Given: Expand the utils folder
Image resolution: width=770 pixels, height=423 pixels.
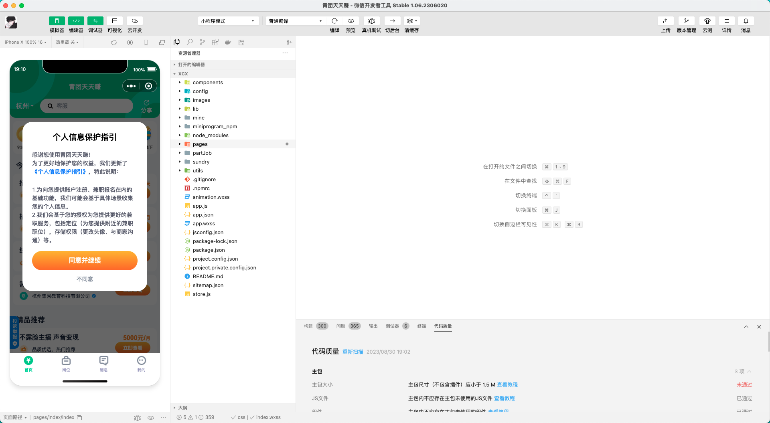Looking at the screenshot, I should 233,170.
